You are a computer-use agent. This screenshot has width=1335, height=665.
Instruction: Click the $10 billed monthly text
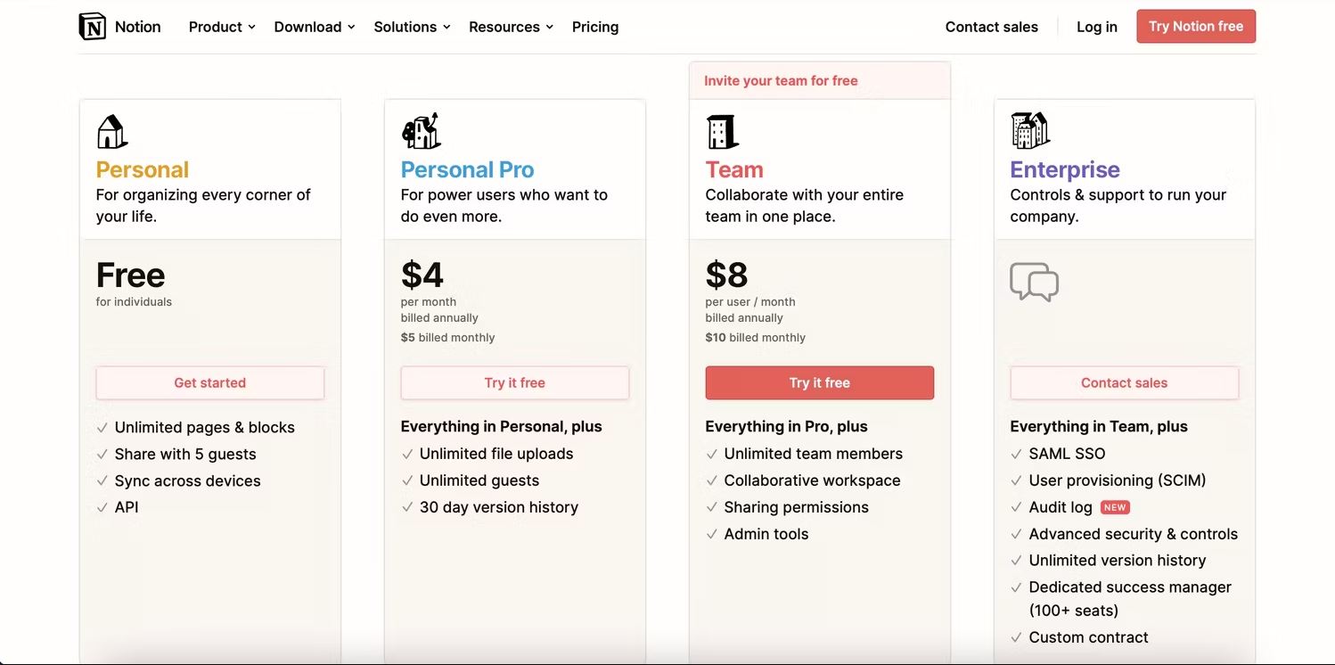pos(756,338)
